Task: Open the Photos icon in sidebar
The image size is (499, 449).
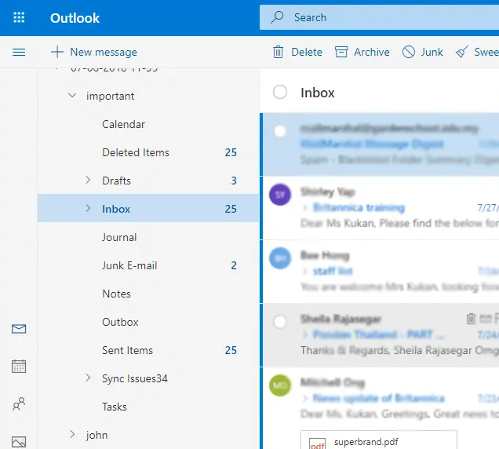Action: click(19, 441)
